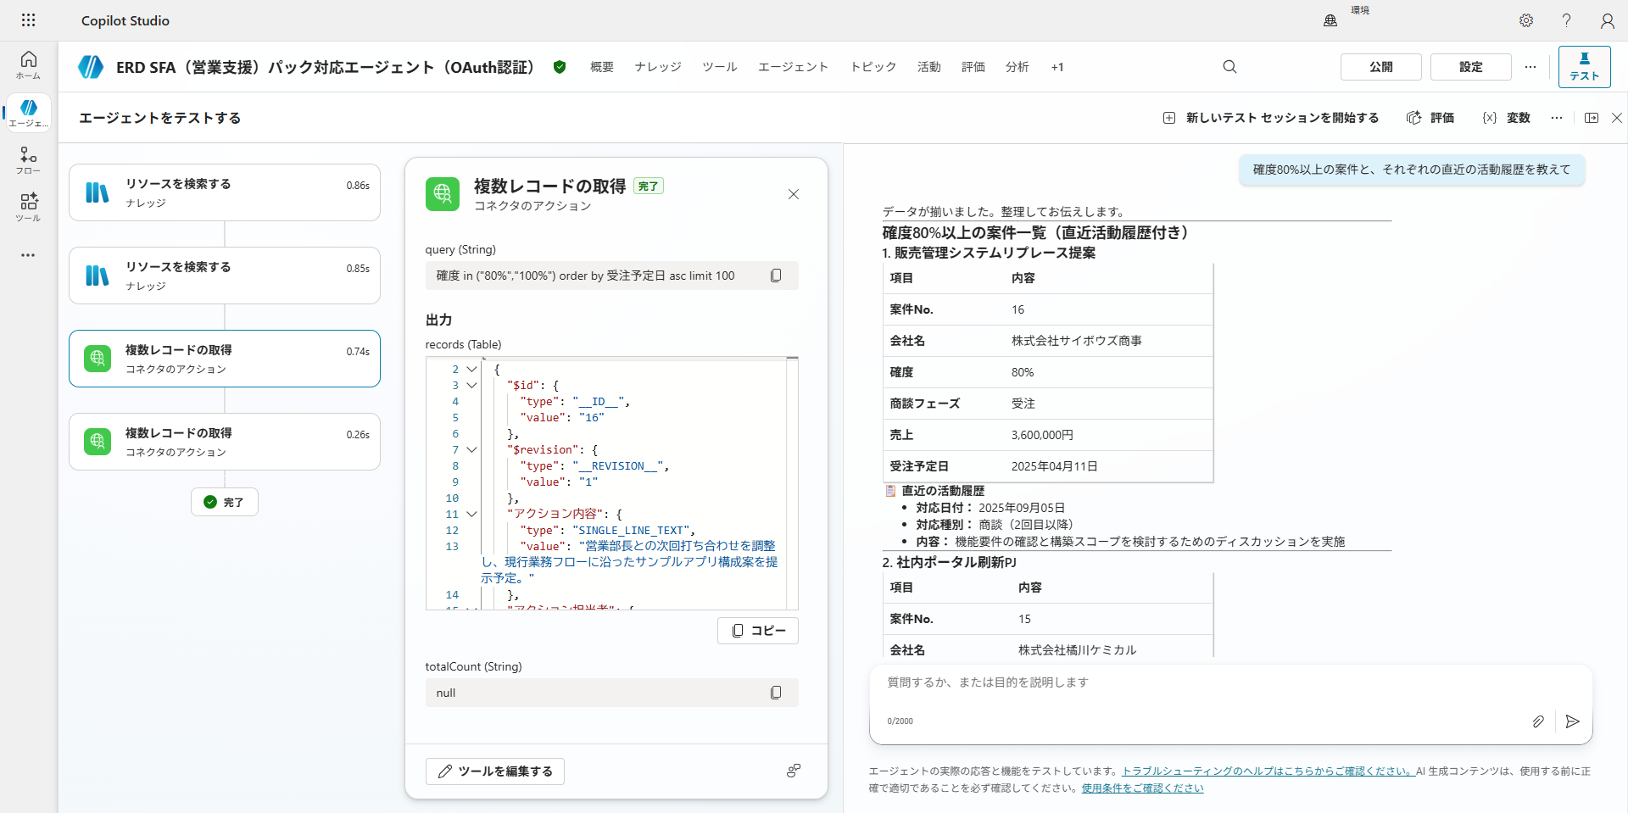Collapse the "$id" JSON node
Screen dimensions: 1628x813
pos(472,386)
